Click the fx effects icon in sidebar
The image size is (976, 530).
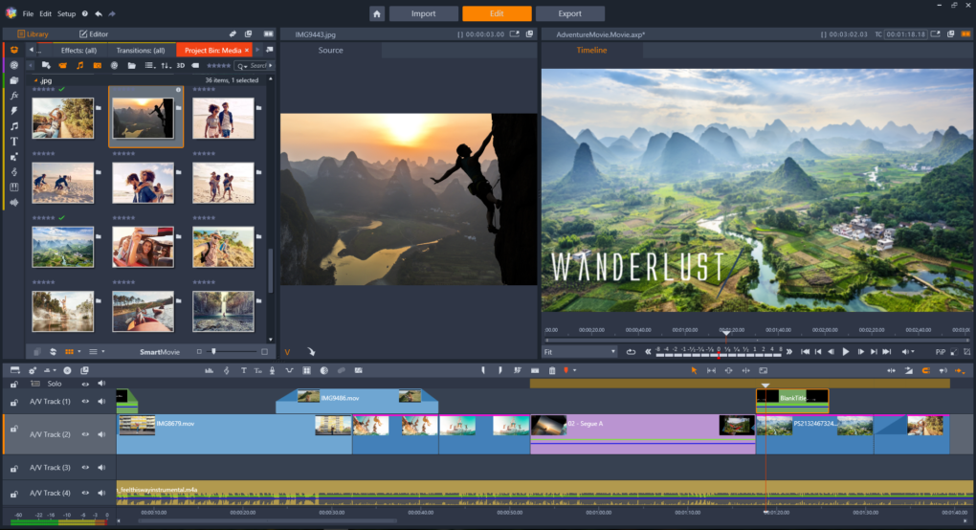click(14, 96)
